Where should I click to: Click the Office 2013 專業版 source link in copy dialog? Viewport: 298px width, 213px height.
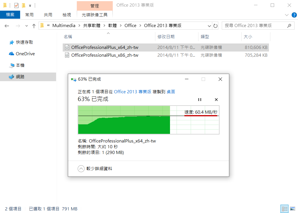click(133, 92)
